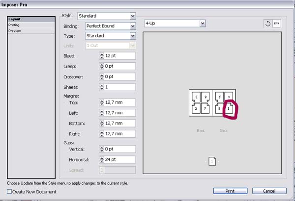Click the Horizontal gap stepper arrows
This screenshot has height=201, width=295.
click(102, 159)
